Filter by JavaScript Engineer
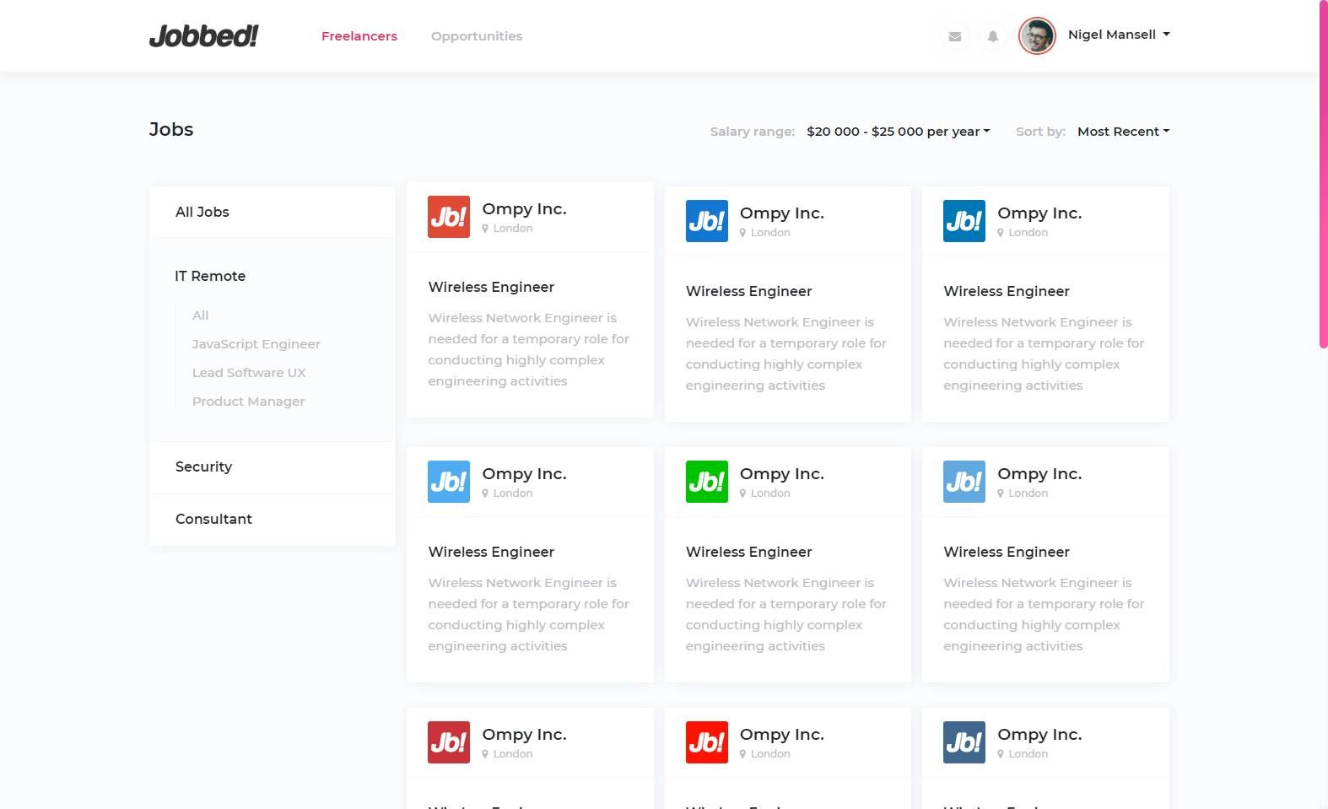Screen dimensions: 1328x809 point(256,344)
